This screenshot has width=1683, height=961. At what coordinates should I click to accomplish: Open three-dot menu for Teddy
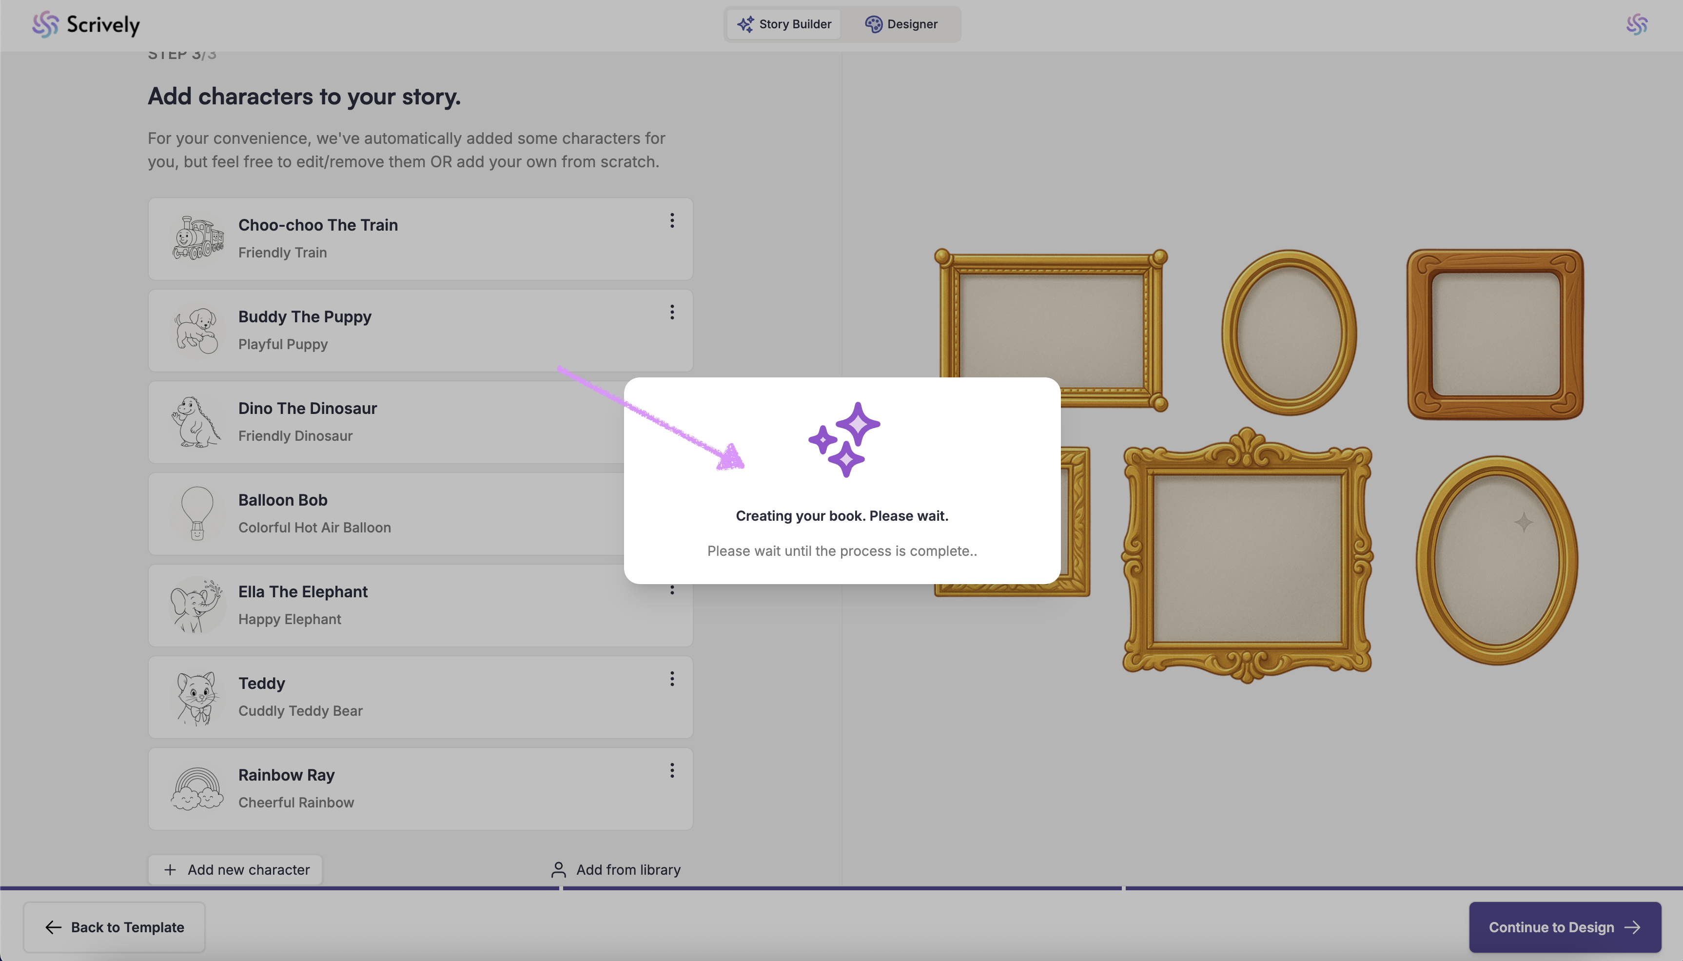(x=672, y=679)
